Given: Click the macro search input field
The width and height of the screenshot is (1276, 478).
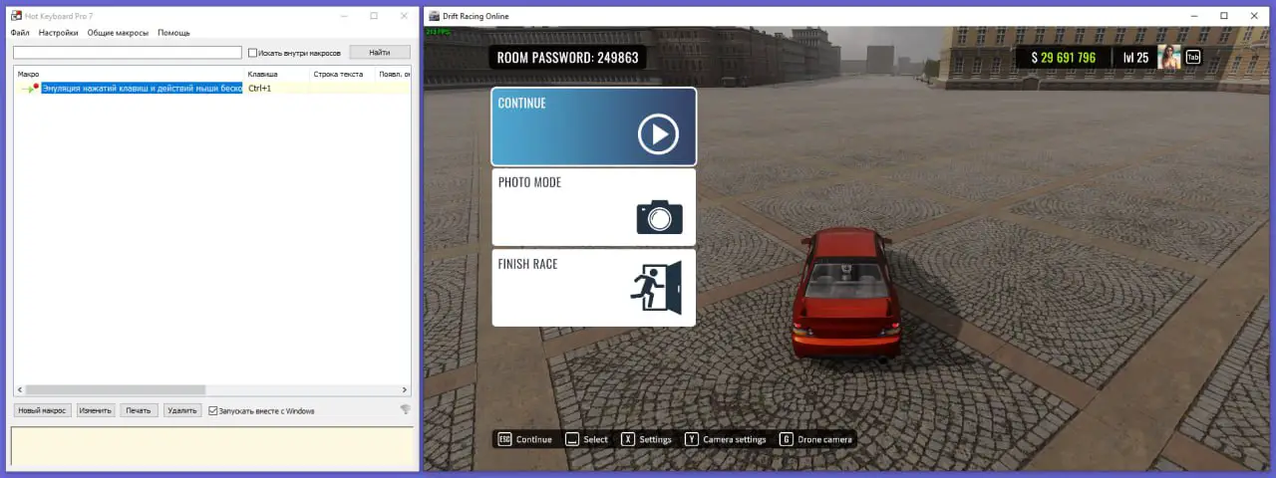Looking at the screenshot, I should (x=128, y=53).
